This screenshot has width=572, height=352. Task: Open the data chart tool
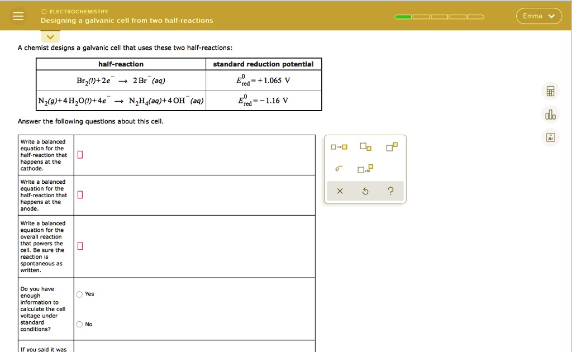[x=550, y=115]
